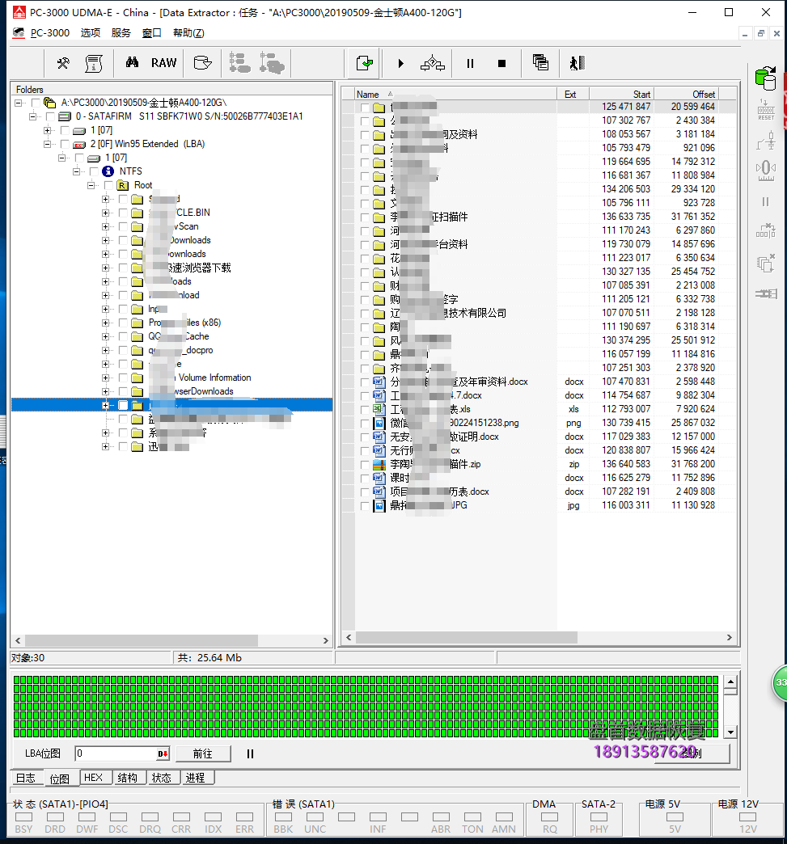Open the tools (hammer and wrench) icon
The image size is (787, 844).
click(63, 63)
